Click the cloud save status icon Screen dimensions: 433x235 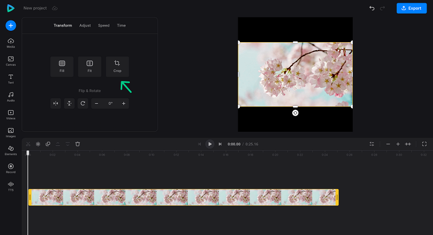click(55, 8)
